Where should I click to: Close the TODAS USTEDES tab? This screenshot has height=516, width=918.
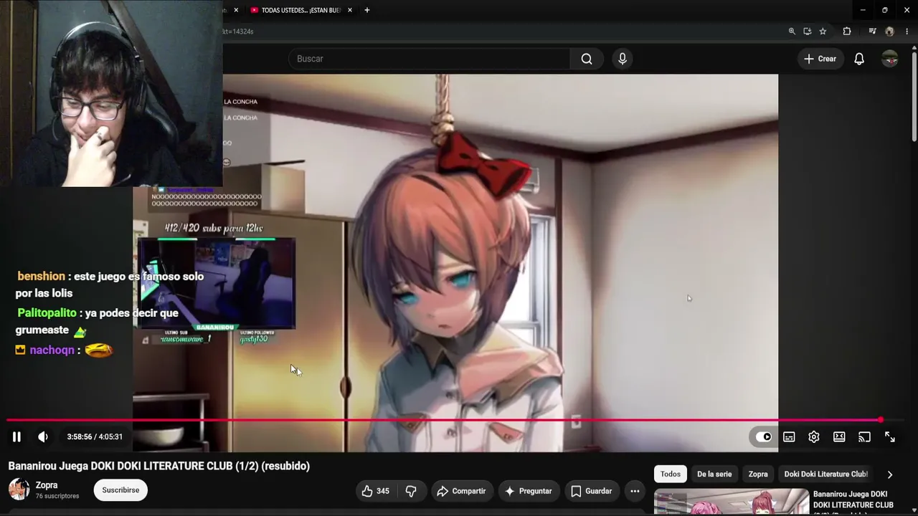(350, 10)
